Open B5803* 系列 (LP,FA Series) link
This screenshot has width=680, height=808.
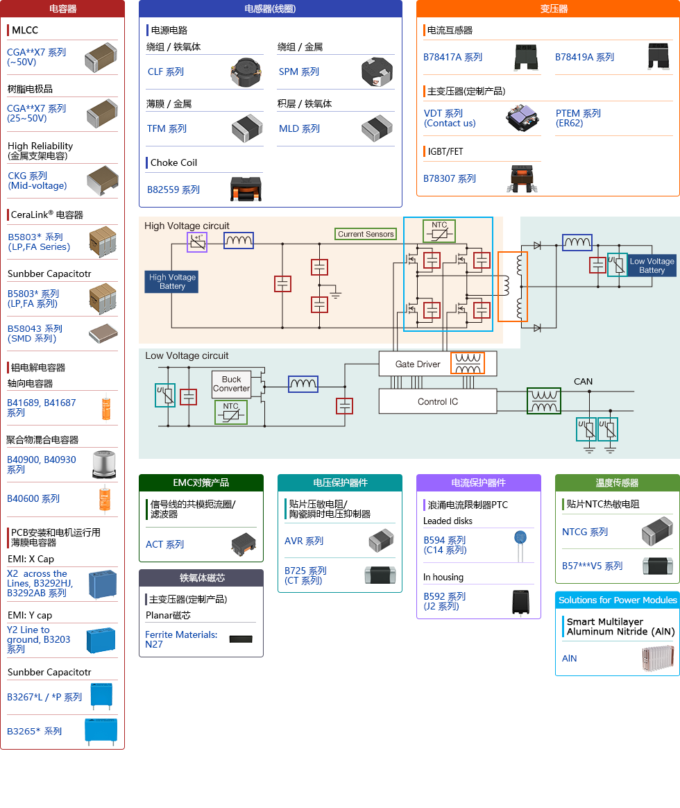point(39,242)
